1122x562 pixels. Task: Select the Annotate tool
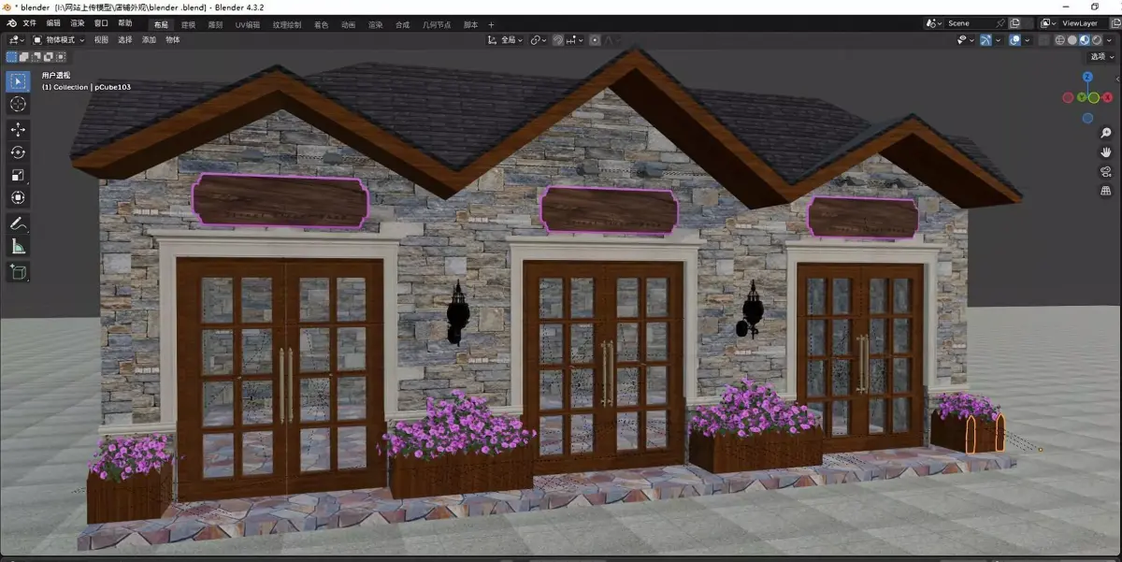pos(19,223)
